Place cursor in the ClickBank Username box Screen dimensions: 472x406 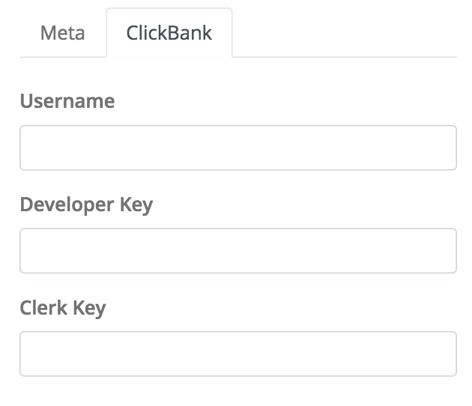237,148
